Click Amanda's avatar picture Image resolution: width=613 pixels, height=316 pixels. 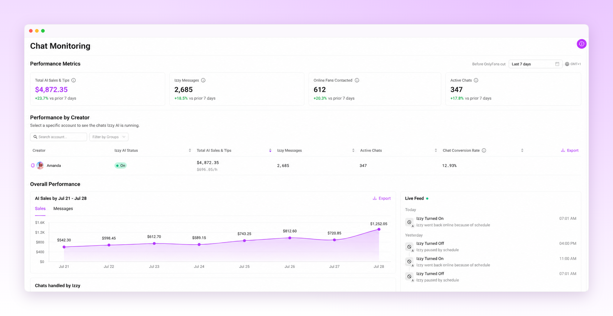click(40, 166)
